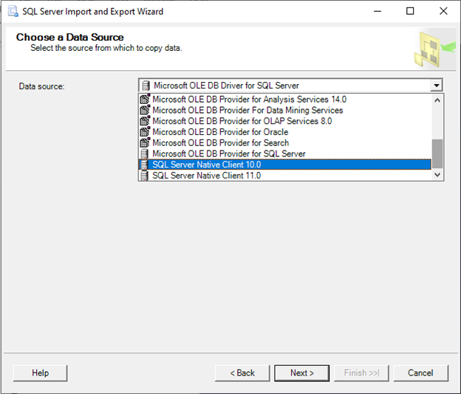
Task: Click the wizard title bar app icon
Action: pyautogui.click(x=13, y=11)
